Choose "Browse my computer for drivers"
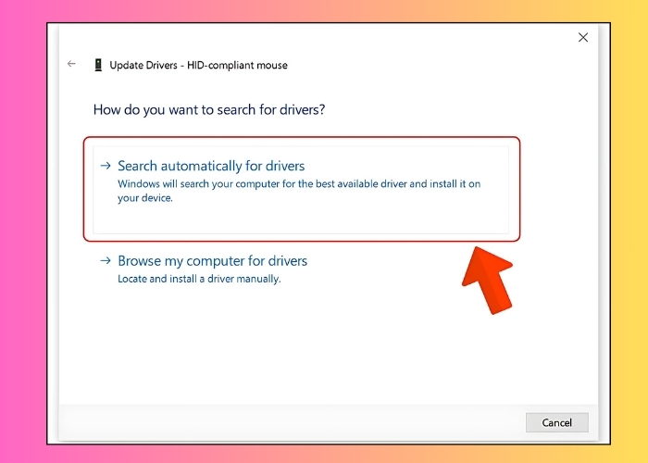 click(212, 261)
